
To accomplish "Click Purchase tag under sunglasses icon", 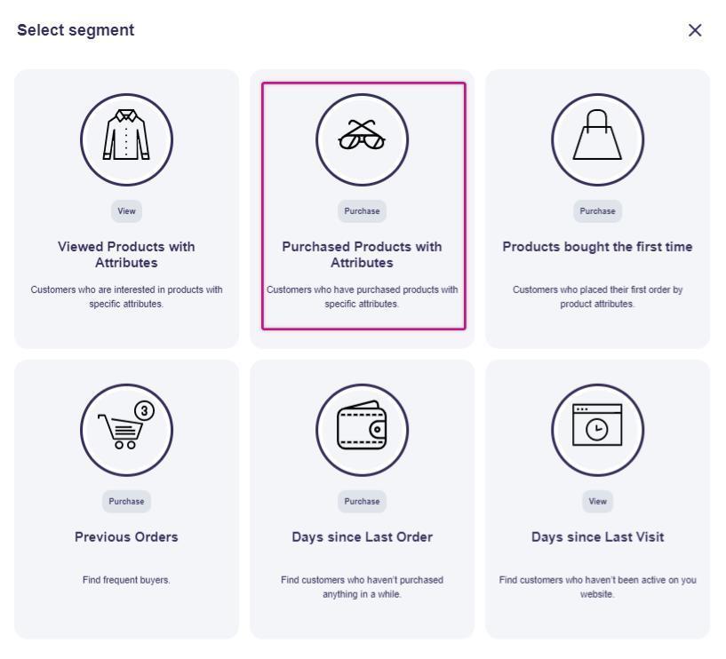I will pos(362,211).
